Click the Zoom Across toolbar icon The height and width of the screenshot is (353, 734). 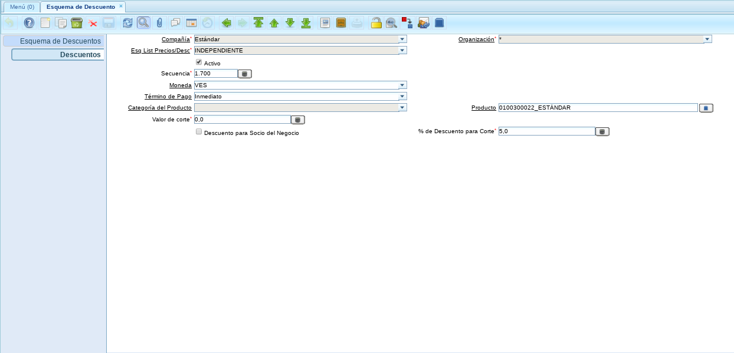click(x=392, y=23)
